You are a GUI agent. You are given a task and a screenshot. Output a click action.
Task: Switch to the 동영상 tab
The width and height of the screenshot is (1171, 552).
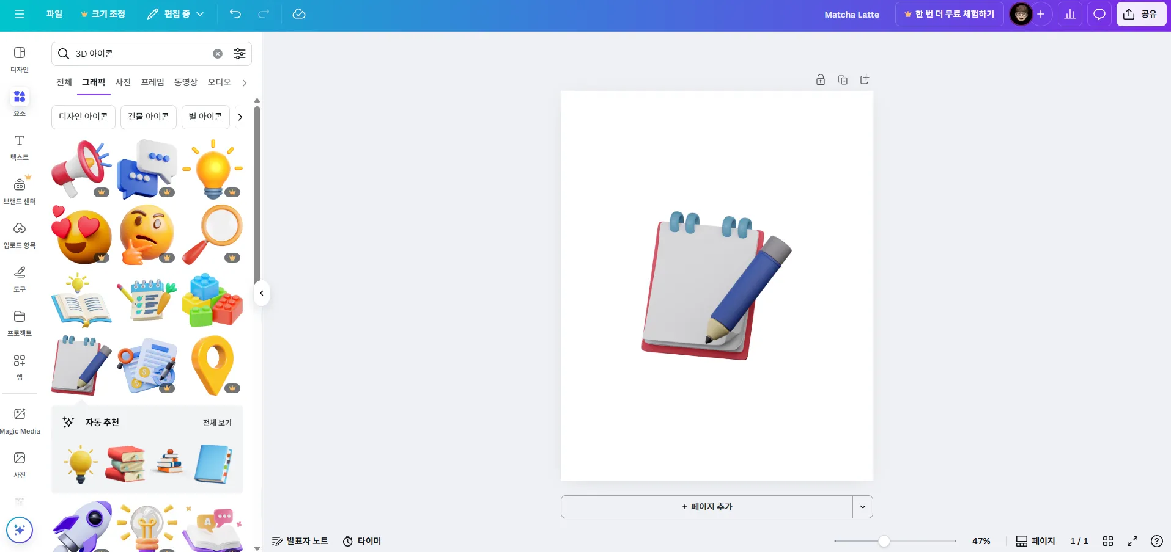[x=186, y=82]
